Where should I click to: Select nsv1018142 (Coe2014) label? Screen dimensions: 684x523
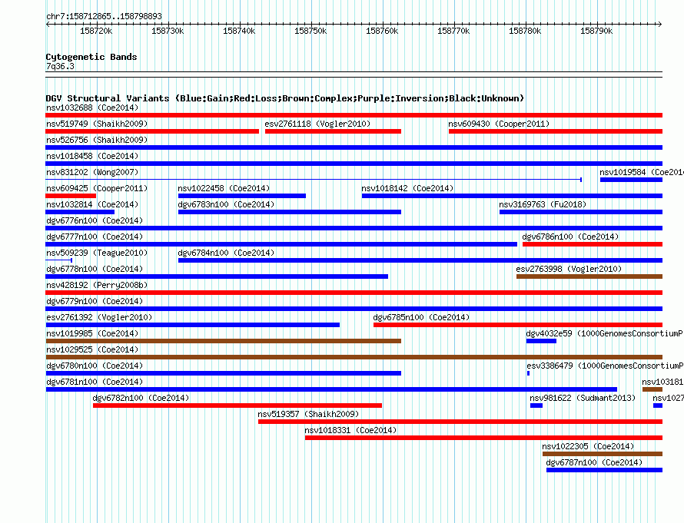(407, 188)
